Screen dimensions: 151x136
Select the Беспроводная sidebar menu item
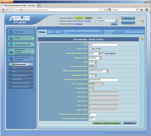point(21,64)
